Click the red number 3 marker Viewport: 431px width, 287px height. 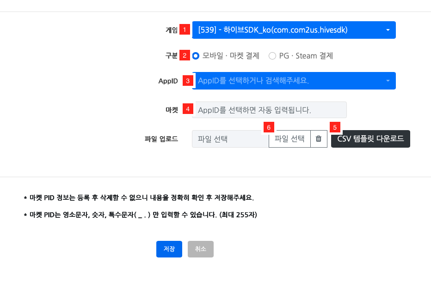click(x=188, y=81)
